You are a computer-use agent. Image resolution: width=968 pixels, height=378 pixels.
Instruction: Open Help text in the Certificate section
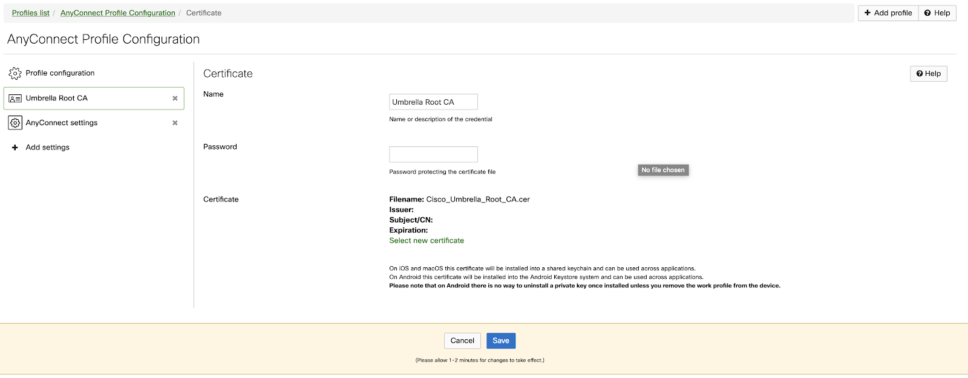tap(933, 74)
